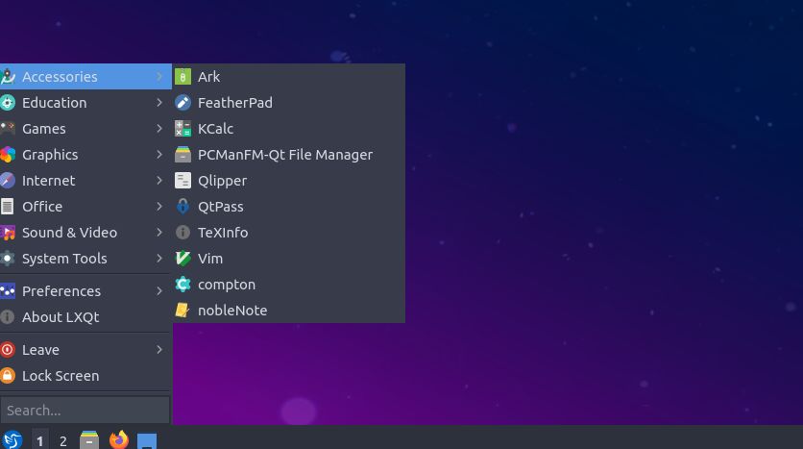The height and width of the screenshot is (449, 803).
Task: Click the Graphics category icon
Action: pos(8,154)
